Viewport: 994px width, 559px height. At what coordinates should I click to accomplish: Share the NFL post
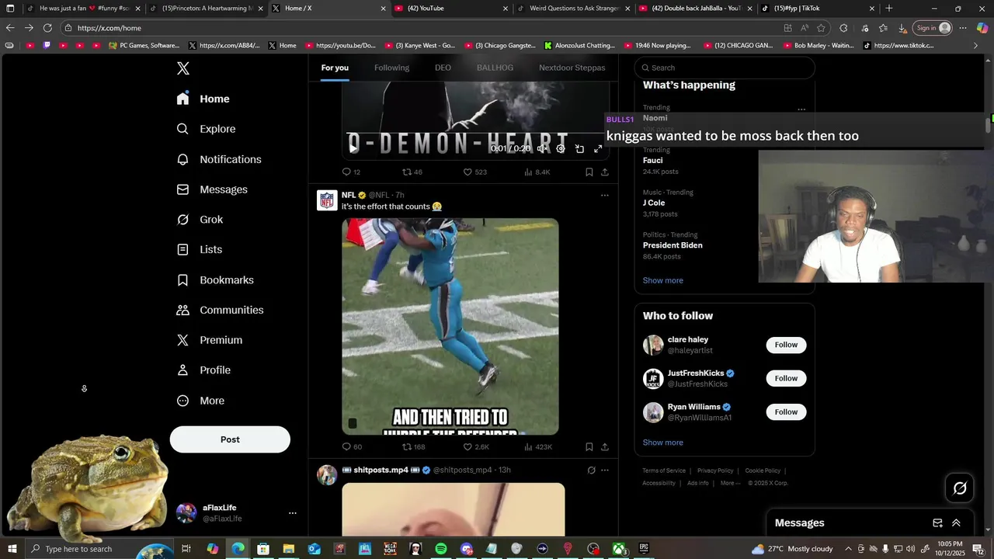pos(605,446)
